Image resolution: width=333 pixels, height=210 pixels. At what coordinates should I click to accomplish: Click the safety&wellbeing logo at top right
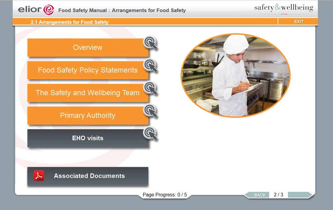pyautogui.click(x=283, y=8)
